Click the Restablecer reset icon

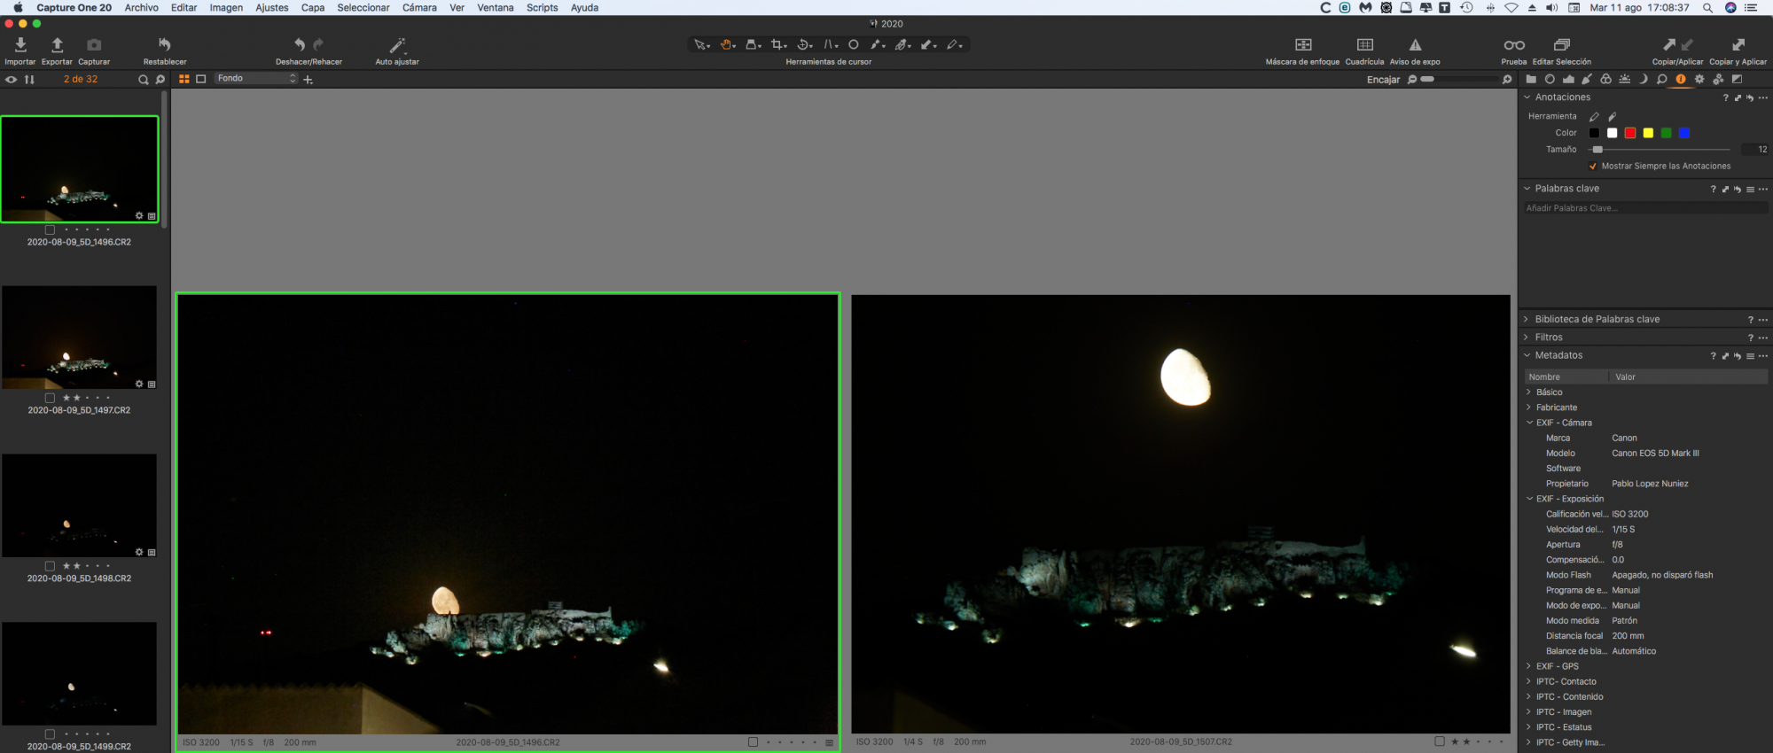click(x=165, y=45)
